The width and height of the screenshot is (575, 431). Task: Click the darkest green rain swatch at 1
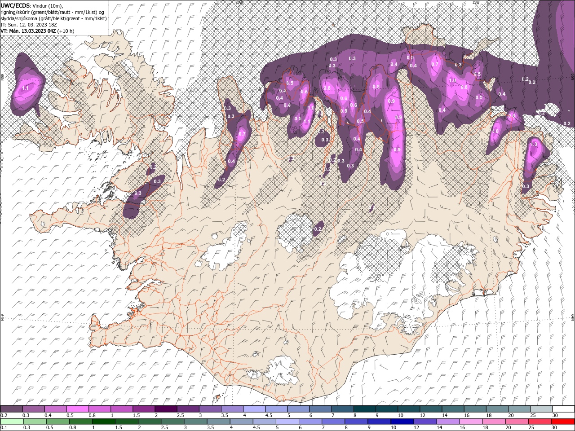pyautogui.click(x=103, y=422)
